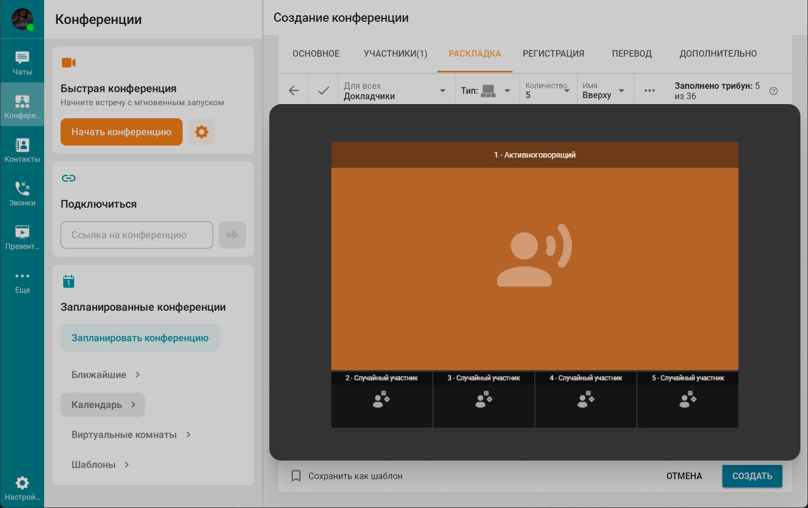Click the participant icon in slot 2

click(381, 400)
